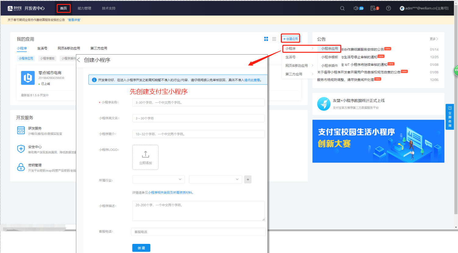
Task: Click the 客服电话 input field
Action: tap(199, 232)
